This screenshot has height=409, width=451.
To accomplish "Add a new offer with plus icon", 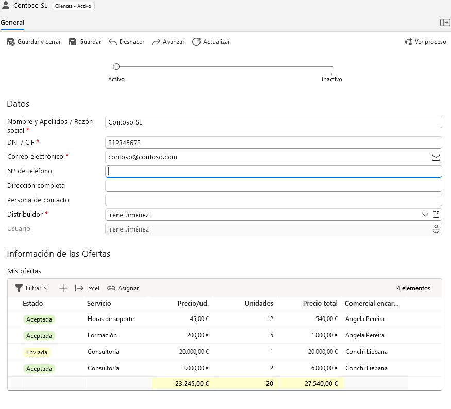I will coord(63,288).
